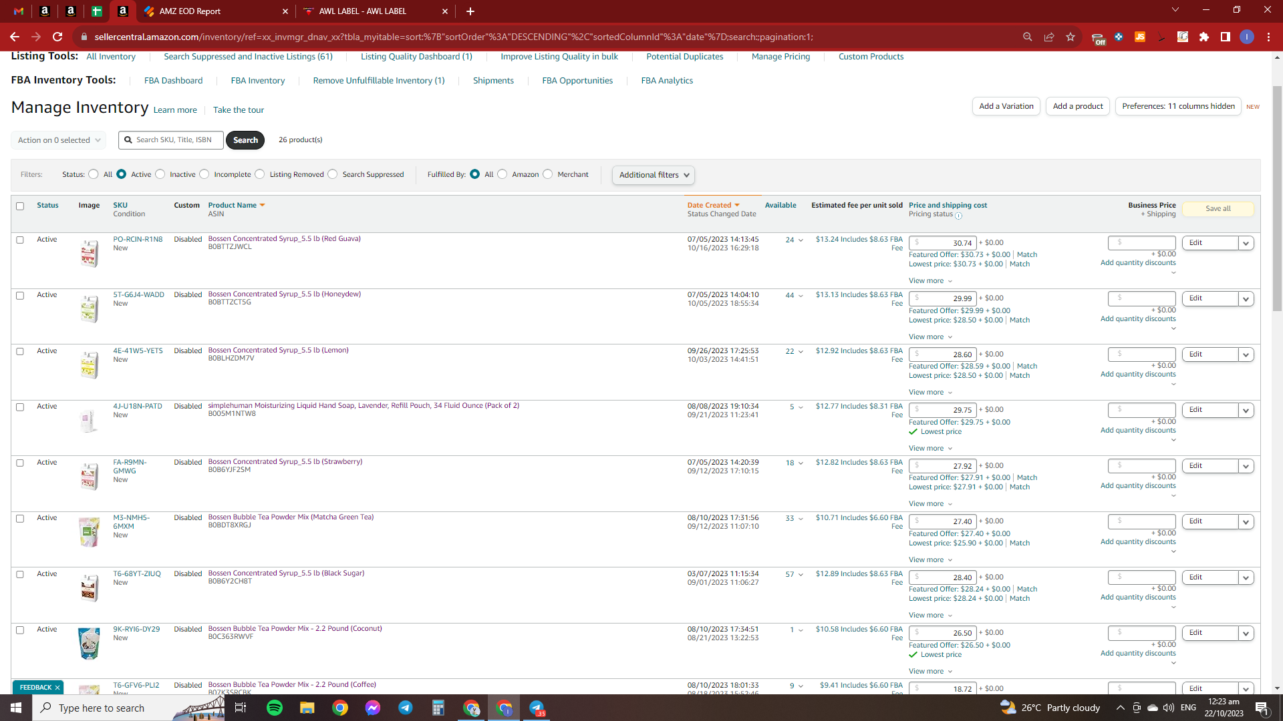Expand View more for the simplehuman soap

(x=930, y=449)
